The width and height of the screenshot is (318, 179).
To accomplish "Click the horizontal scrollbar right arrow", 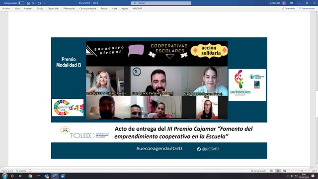I will (x=314, y=168).
